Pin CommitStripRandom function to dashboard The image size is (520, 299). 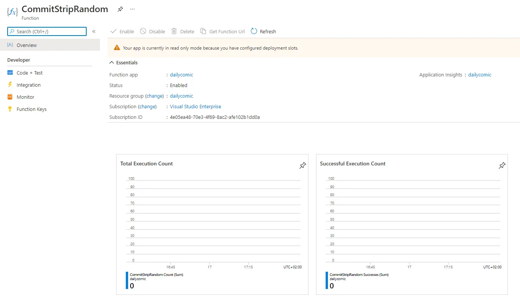pyautogui.click(x=120, y=9)
